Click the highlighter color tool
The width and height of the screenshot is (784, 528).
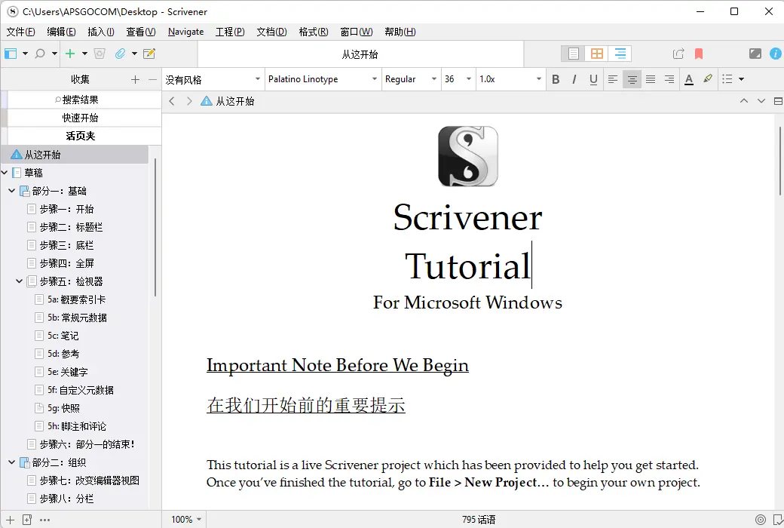coord(708,78)
